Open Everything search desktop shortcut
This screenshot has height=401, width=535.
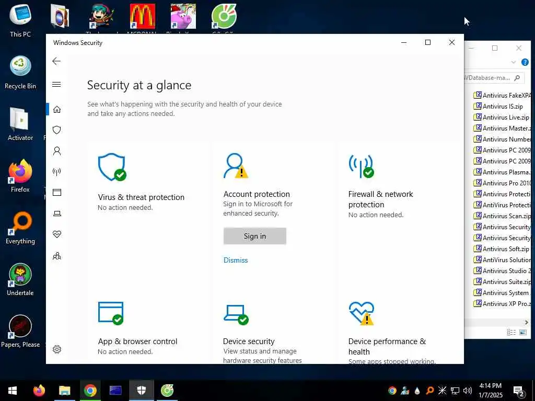pyautogui.click(x=20, y=228)
